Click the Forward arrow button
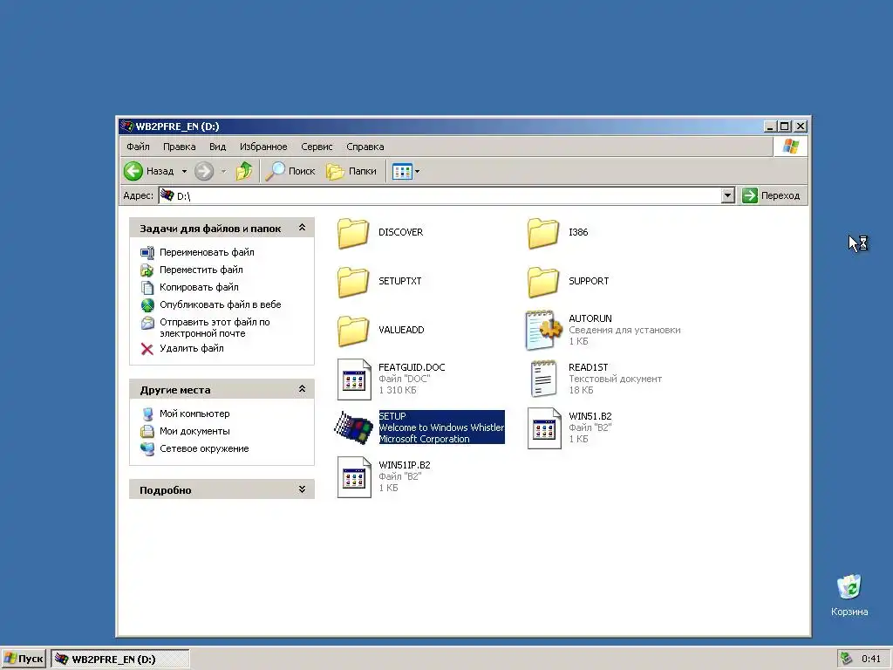The width and height of the screenshot is (893, 670). (204, 171)
